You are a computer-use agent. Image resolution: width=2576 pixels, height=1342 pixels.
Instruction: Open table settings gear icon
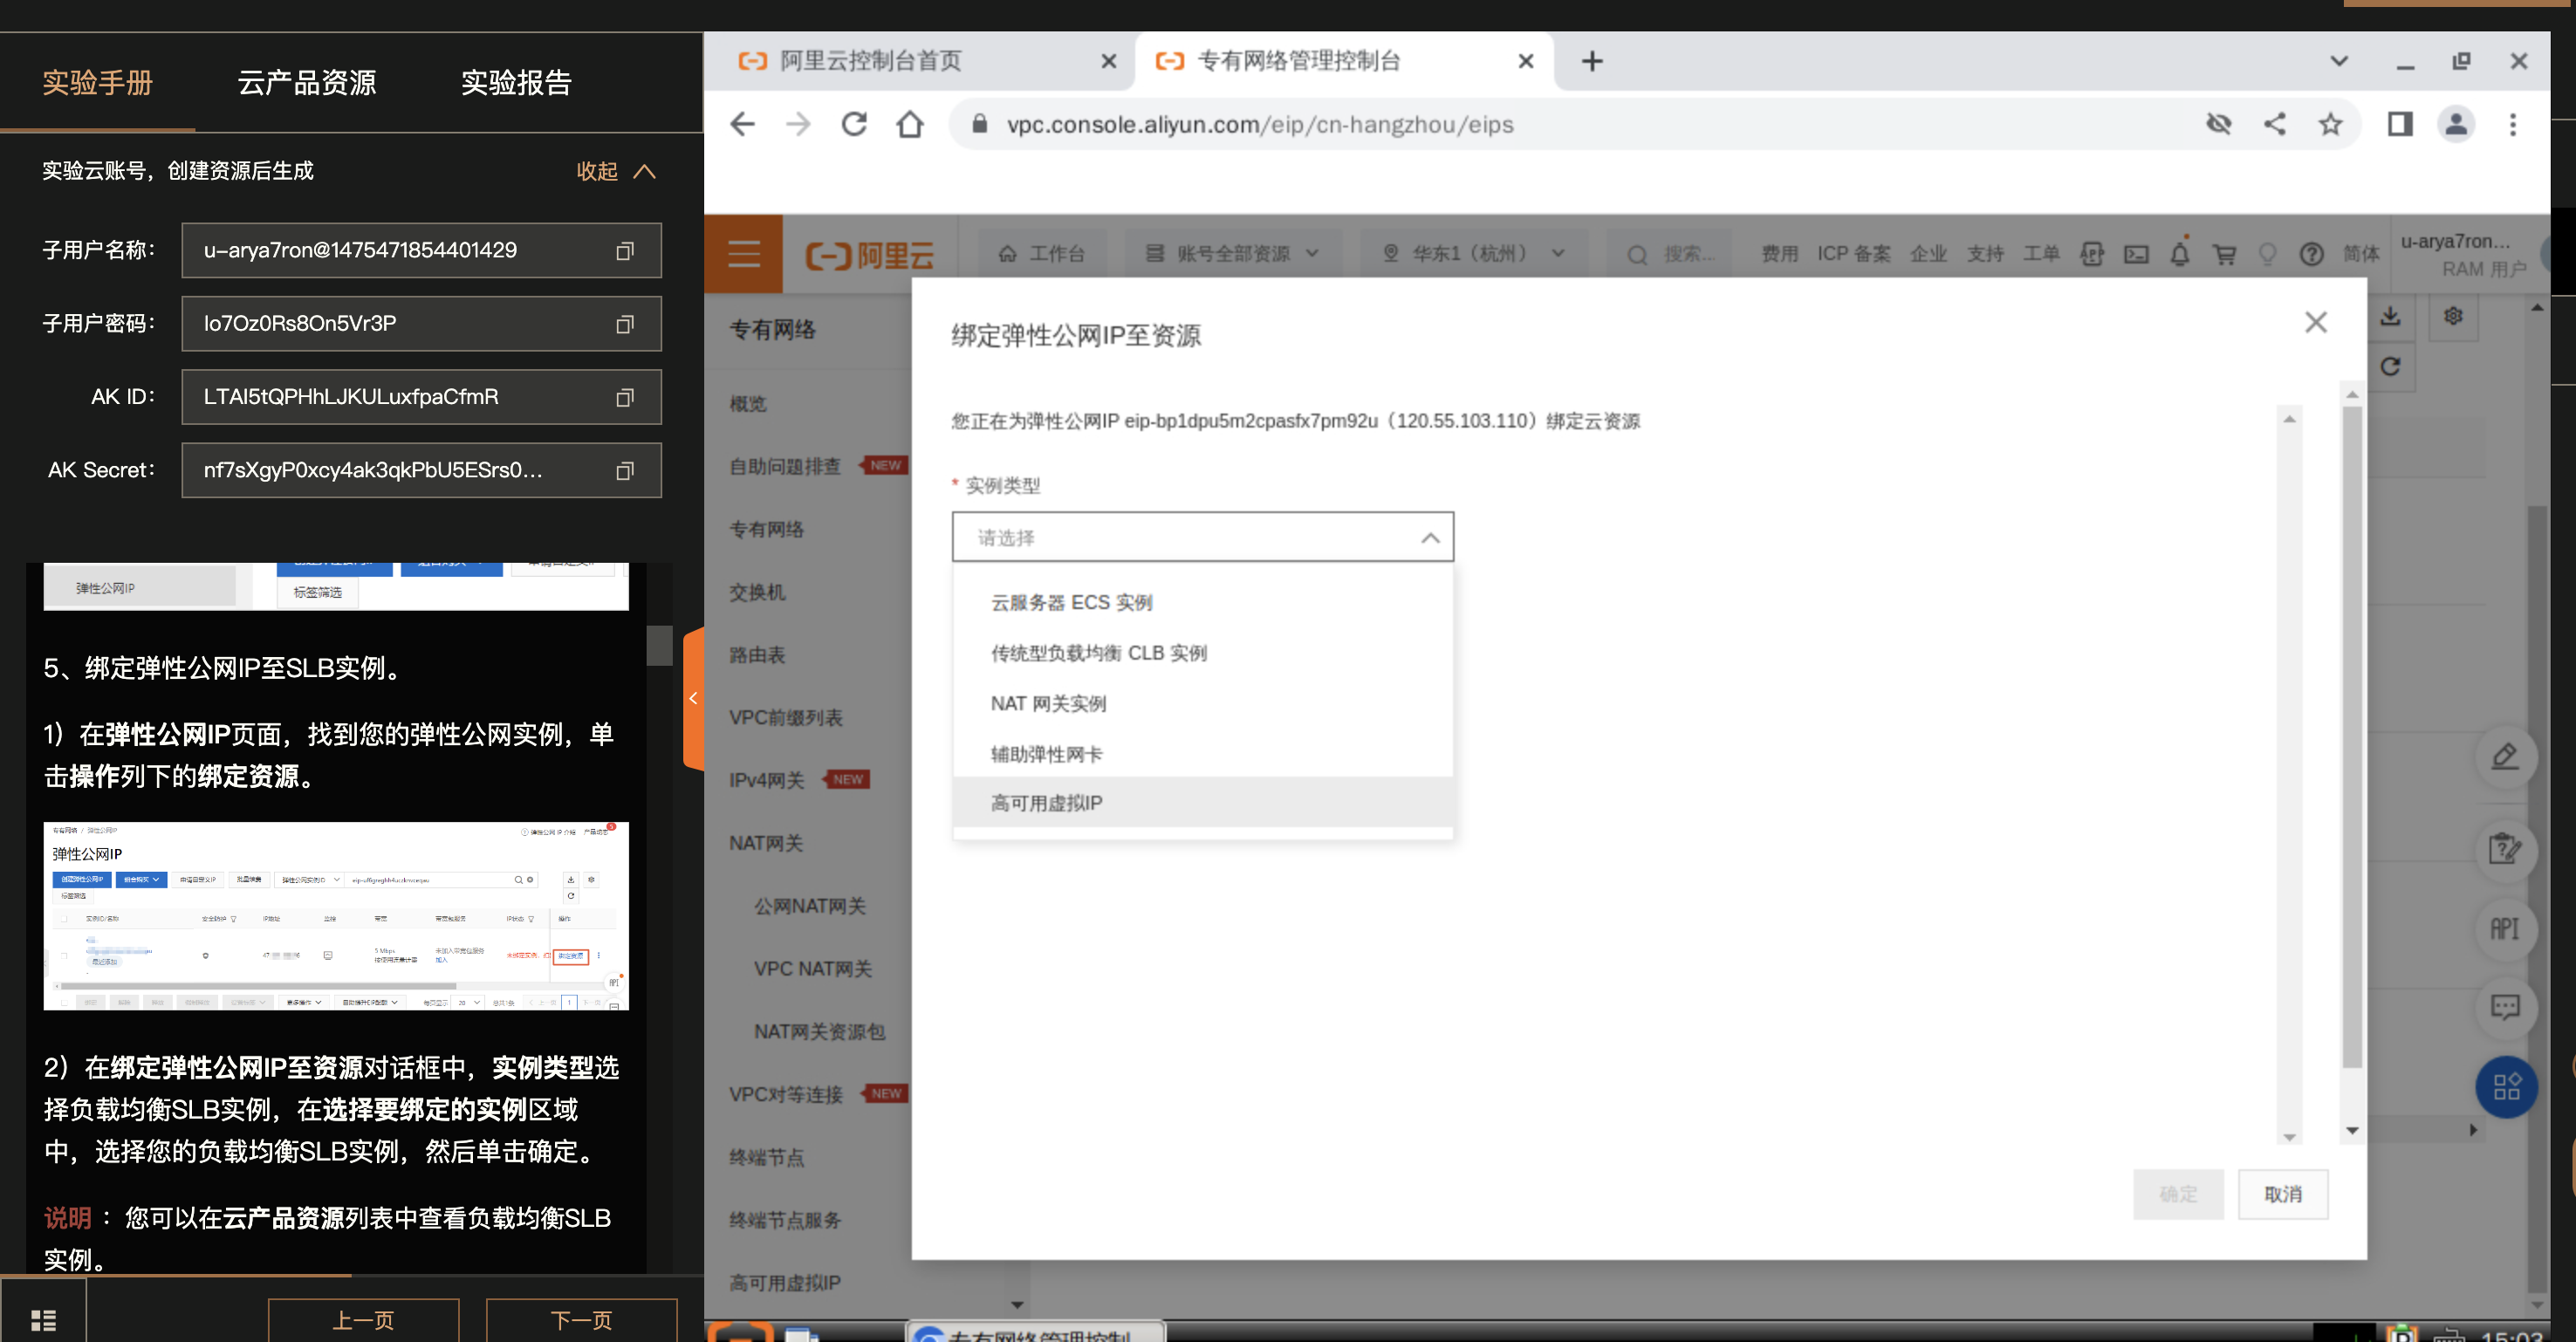coord(2453,316)
